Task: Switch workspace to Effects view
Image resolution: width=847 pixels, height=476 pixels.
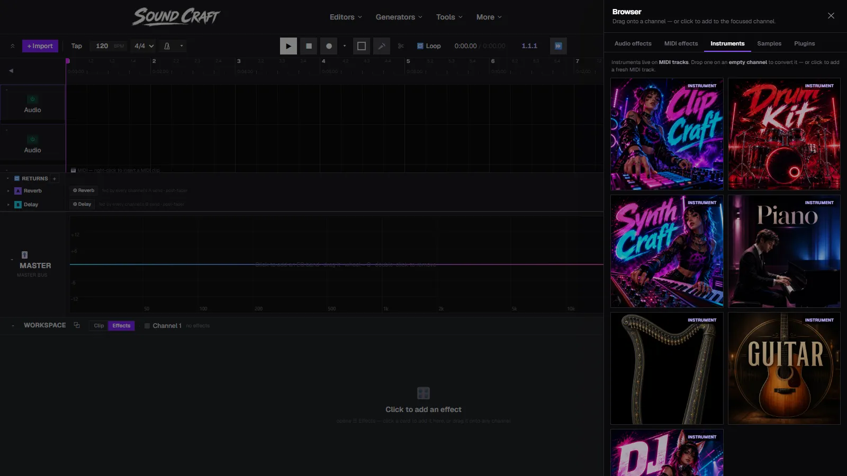Action: 121,326
